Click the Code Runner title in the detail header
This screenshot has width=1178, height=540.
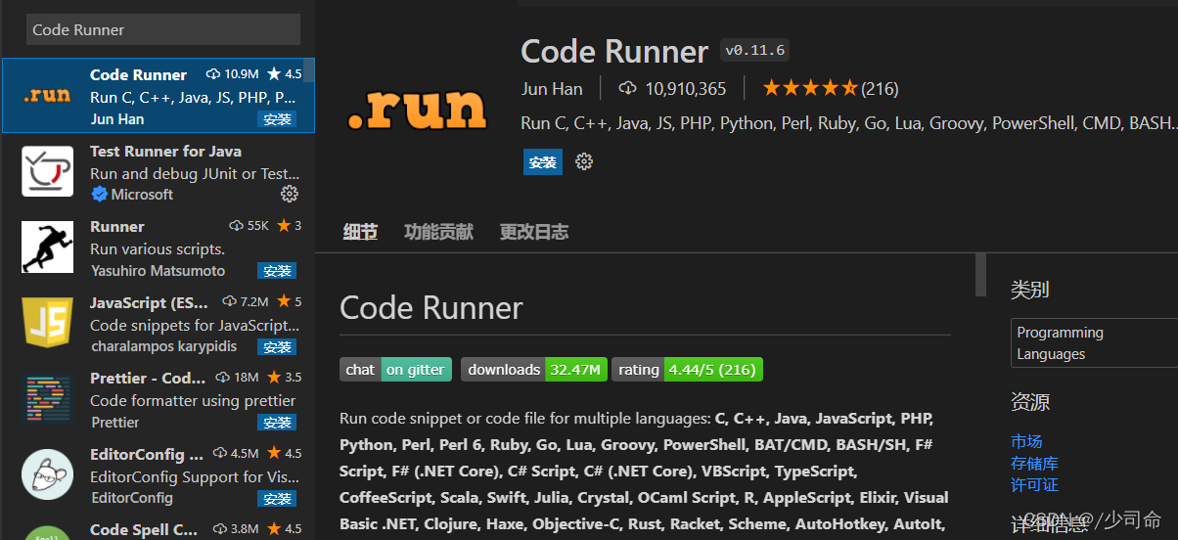click(614, 51)
